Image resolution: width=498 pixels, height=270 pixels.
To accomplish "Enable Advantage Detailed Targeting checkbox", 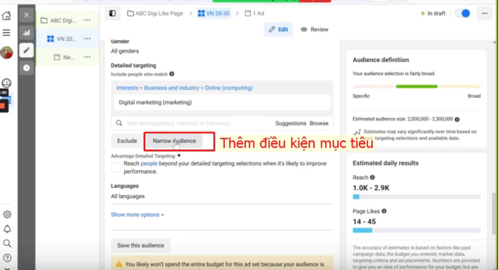I will click(115, 167).
